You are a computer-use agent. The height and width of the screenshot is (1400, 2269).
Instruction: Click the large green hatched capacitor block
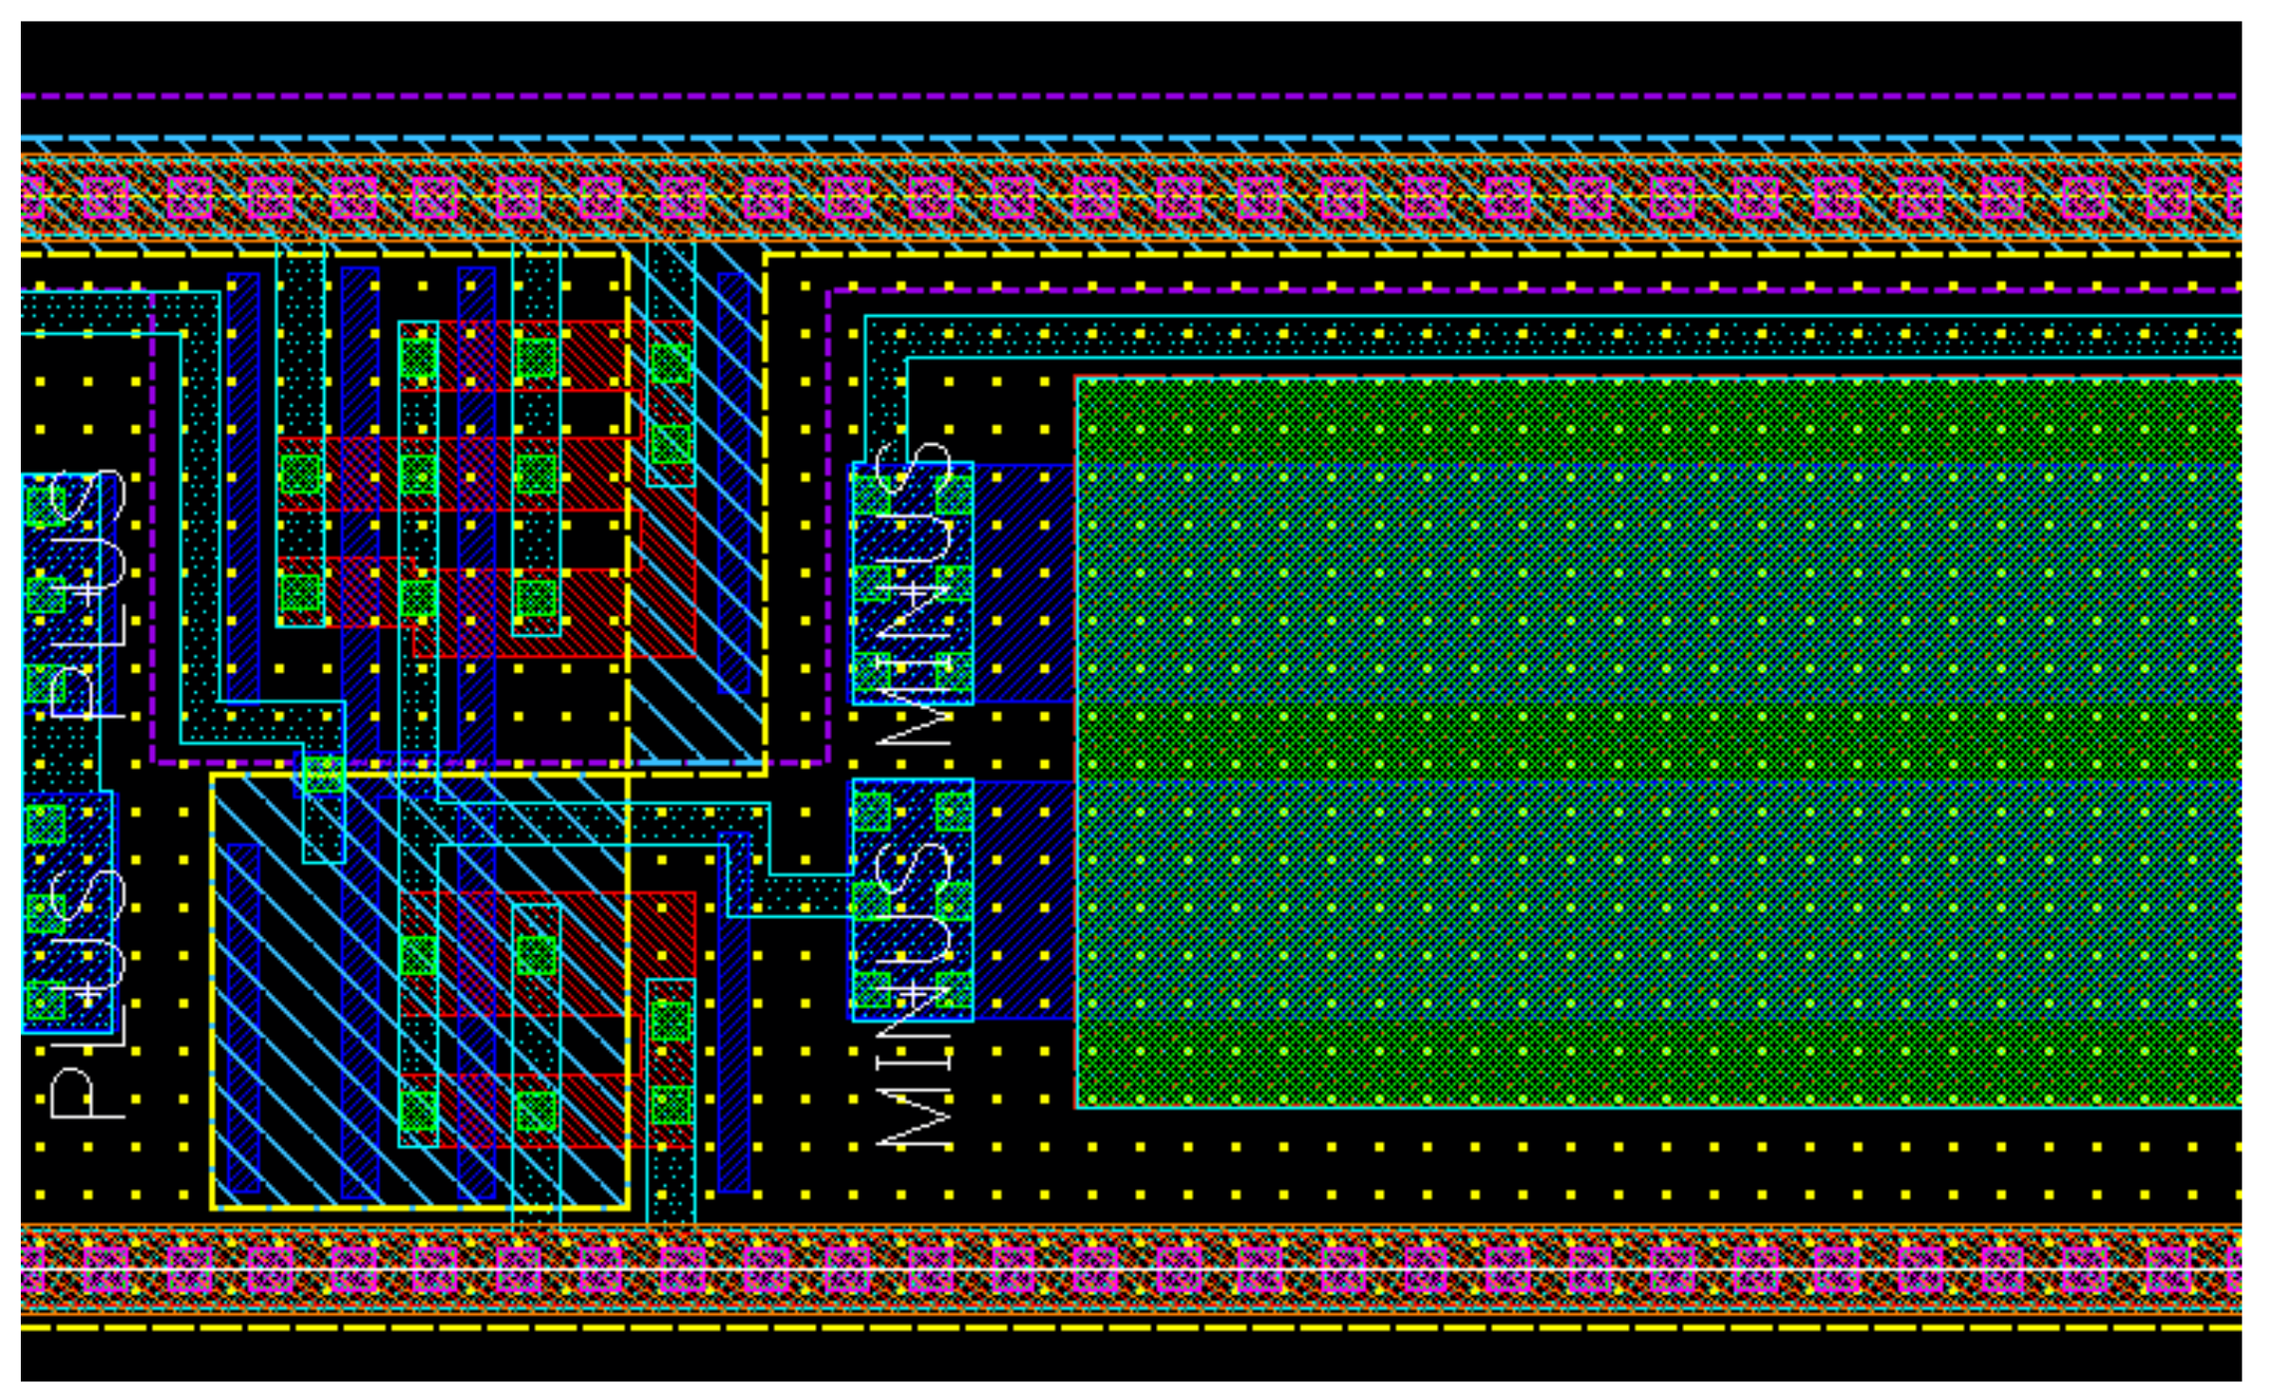click(1657, 743)
